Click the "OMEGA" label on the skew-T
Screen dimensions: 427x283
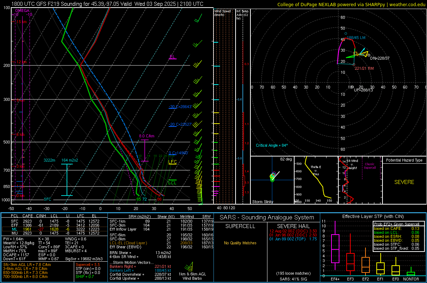click(x=22, y=10)
